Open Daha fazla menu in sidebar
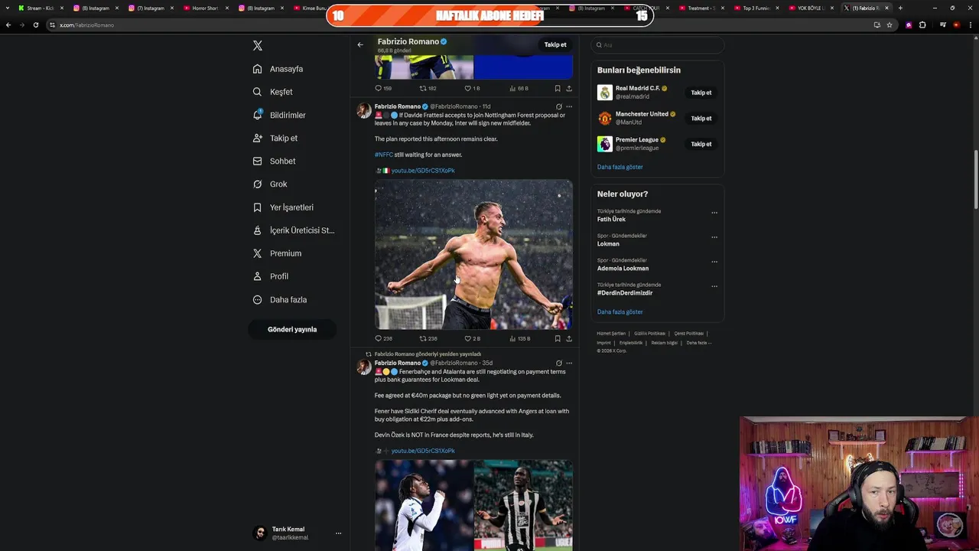 pos(280,299)
